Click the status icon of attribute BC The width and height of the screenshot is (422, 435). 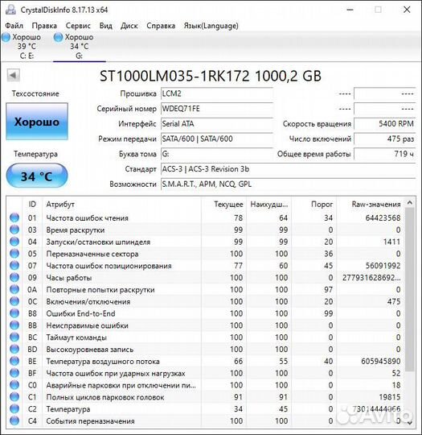point(14,337)
